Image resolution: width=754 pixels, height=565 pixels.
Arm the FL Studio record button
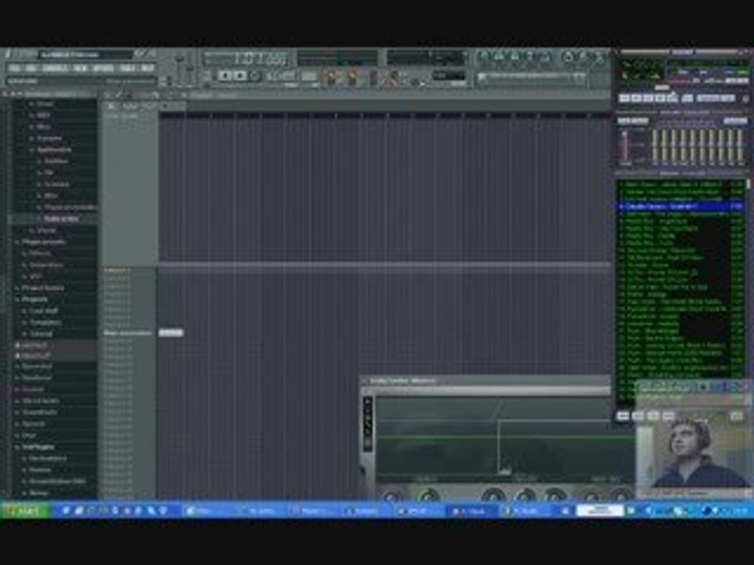pos(254,76)
